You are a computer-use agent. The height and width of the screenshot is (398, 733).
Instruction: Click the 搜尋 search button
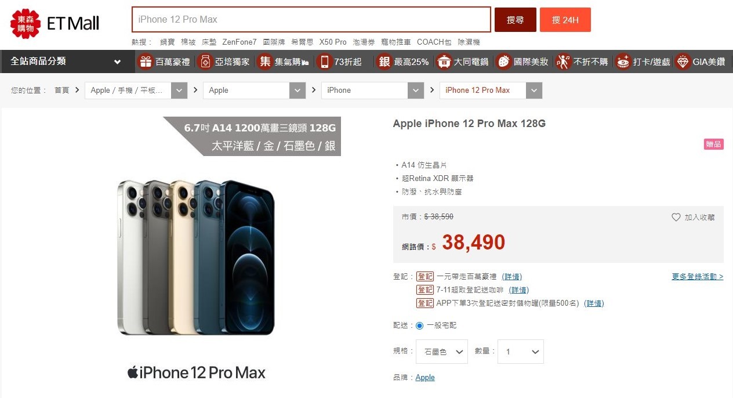coord(515,20)
